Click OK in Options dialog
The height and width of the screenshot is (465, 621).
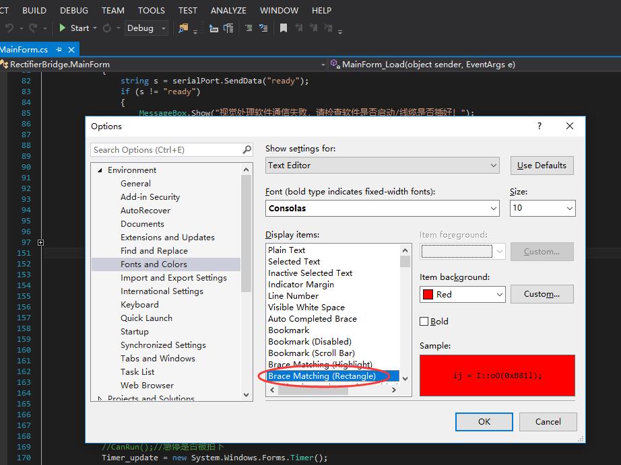[x=484, y=422]
